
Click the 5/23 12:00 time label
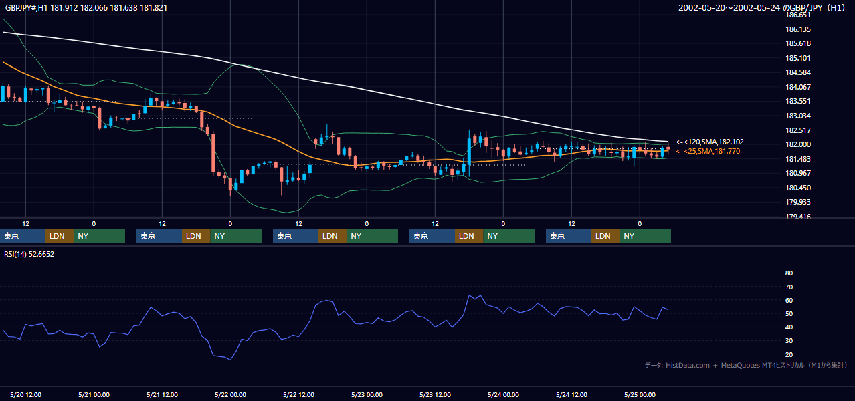click(435, 394)
